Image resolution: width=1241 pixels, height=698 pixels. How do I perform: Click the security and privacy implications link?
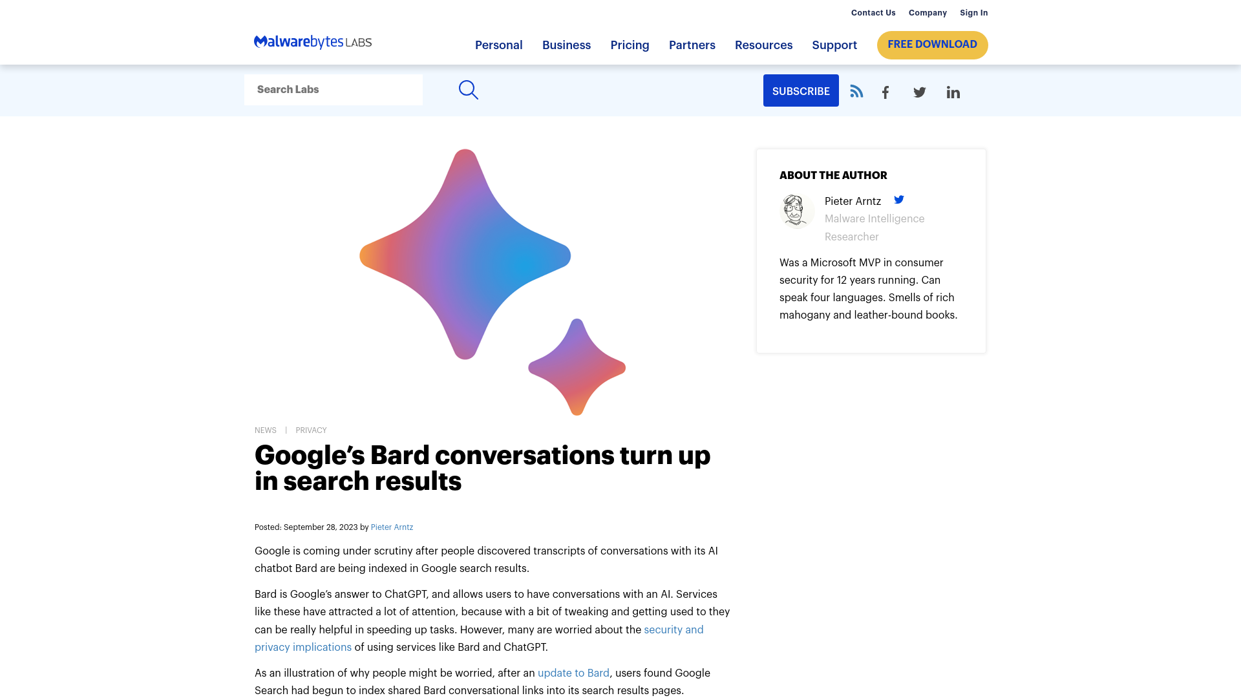[479, 637]
